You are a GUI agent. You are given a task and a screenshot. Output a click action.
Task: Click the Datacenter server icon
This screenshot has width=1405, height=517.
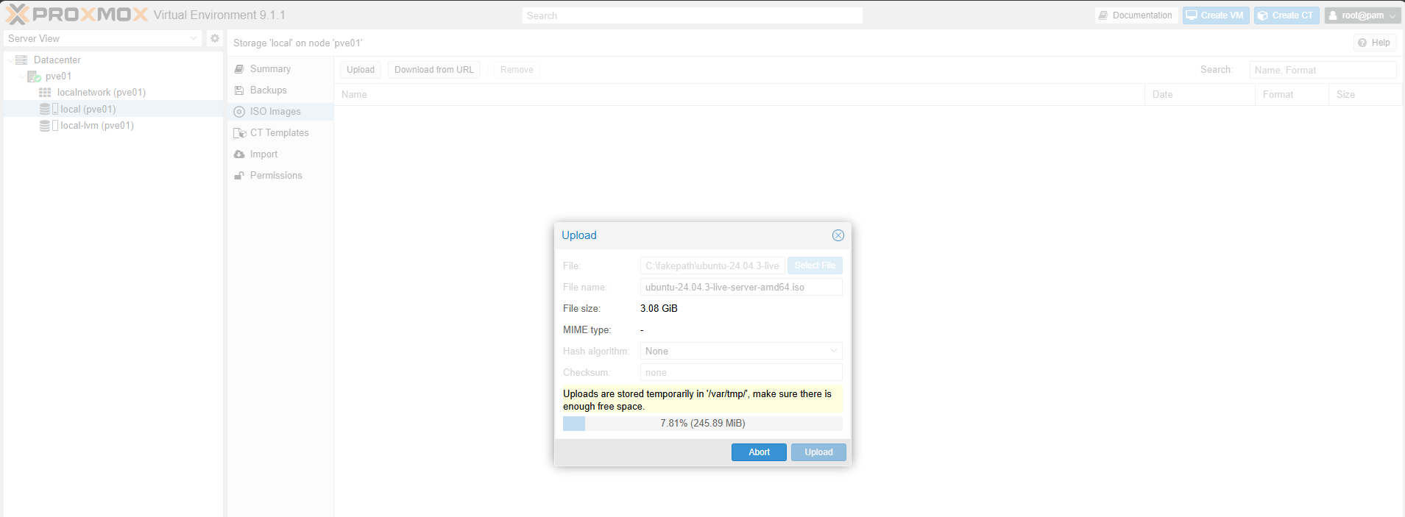click(21, 60)
